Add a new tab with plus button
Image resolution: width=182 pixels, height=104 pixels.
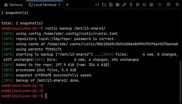[67, 5]
